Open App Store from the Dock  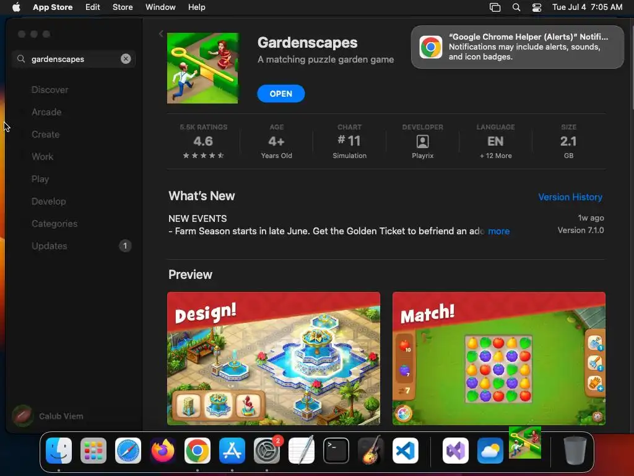point(232,451)
